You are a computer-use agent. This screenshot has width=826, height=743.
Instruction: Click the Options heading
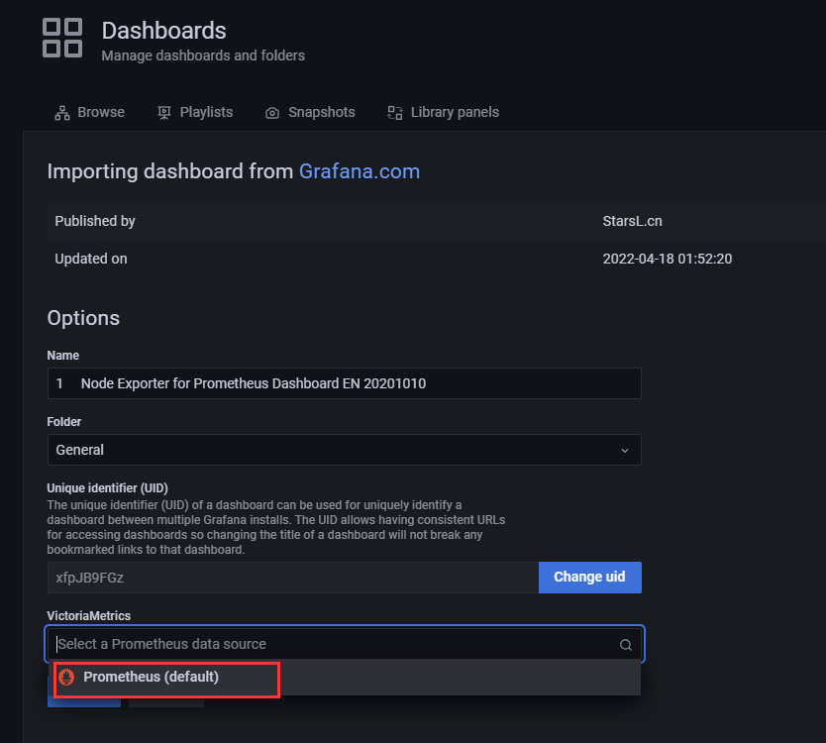(83, 318)
